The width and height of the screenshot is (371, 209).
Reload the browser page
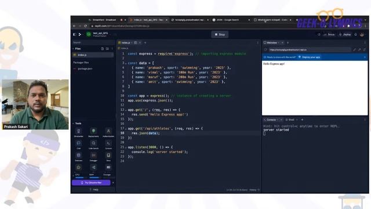tap(85, 26)
